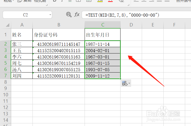Select row 11 header

point(6,101)
